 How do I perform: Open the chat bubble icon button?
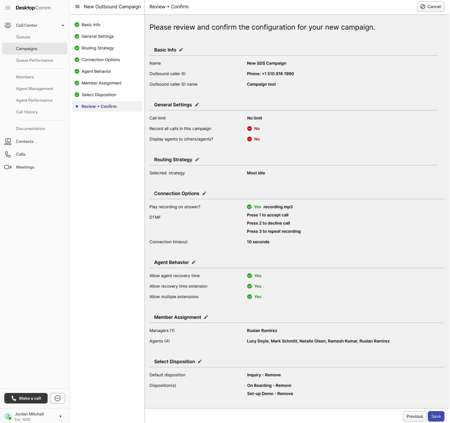coord(57,398)
